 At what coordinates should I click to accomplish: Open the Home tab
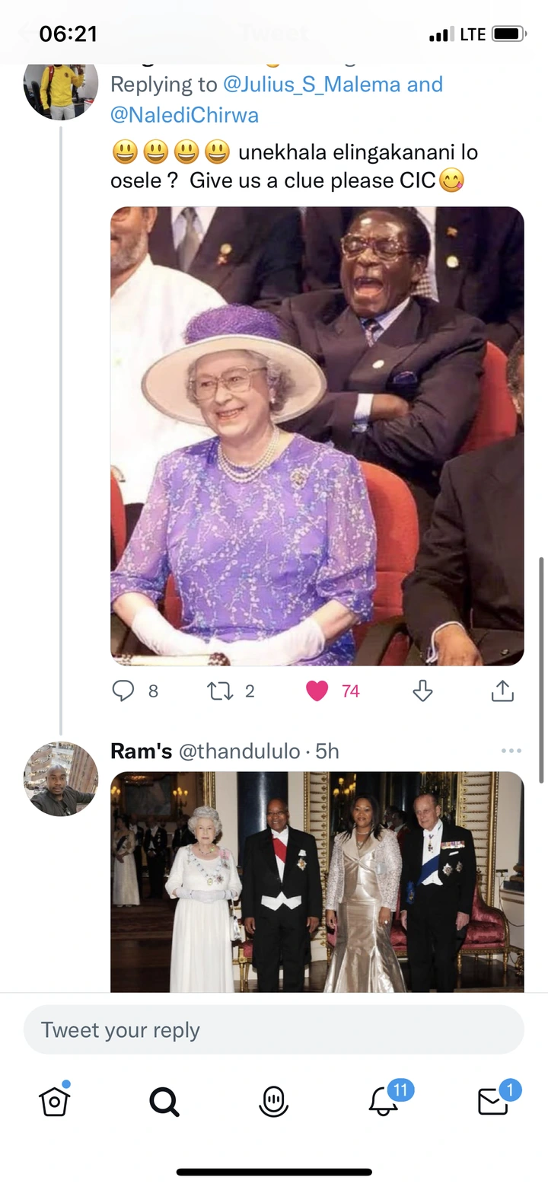point(55,1100)
